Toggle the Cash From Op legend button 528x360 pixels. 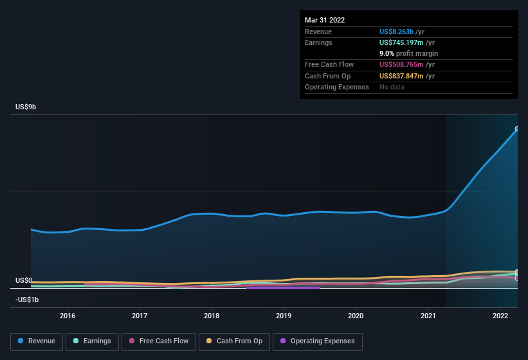click(x=234, y=341)
